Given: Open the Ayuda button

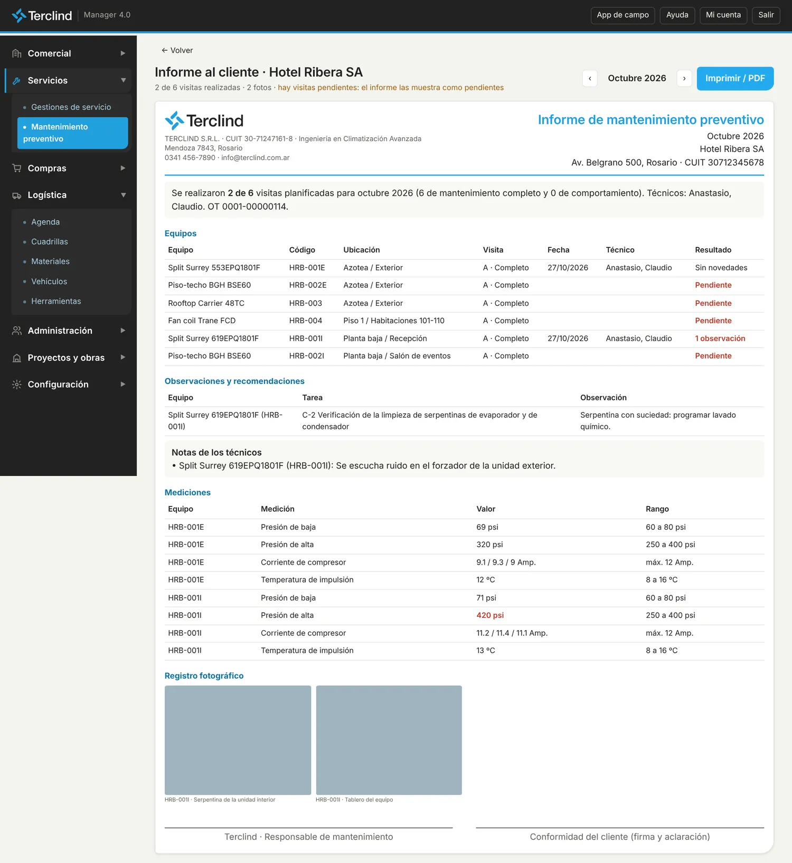Looking at the screenshot, I should coord(677,15).
